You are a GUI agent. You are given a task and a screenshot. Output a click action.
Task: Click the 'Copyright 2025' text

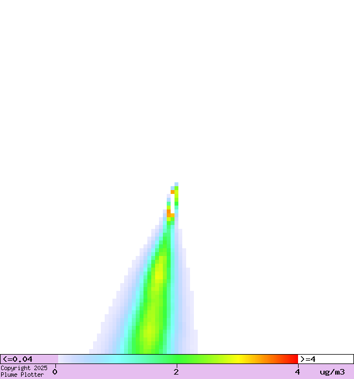click(24, 368)
